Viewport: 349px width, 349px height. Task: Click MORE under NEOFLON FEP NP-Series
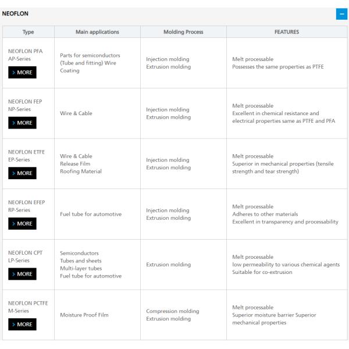22,123
